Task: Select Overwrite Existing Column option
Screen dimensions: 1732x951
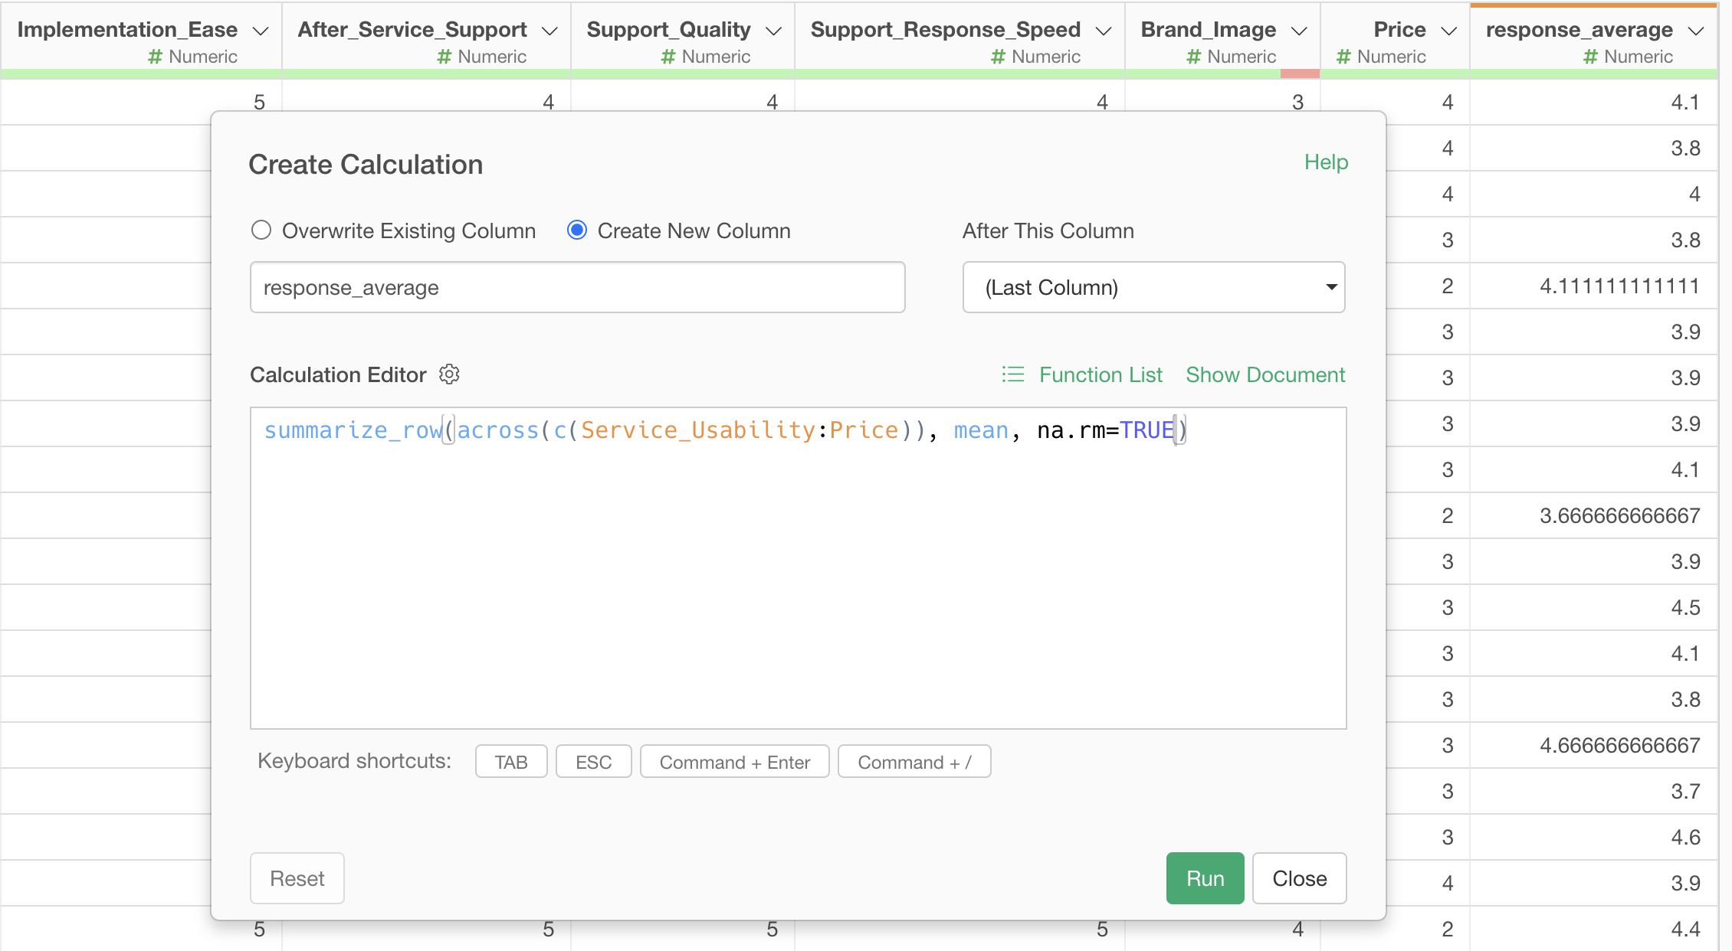Action: click(x=261, y=230)
